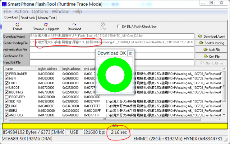230x144 pixels.
Task: Open the File menu
Action: pyautogui.click(x=7, y=11)
